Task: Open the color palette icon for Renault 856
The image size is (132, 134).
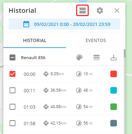Action: [x=79, y=57]
